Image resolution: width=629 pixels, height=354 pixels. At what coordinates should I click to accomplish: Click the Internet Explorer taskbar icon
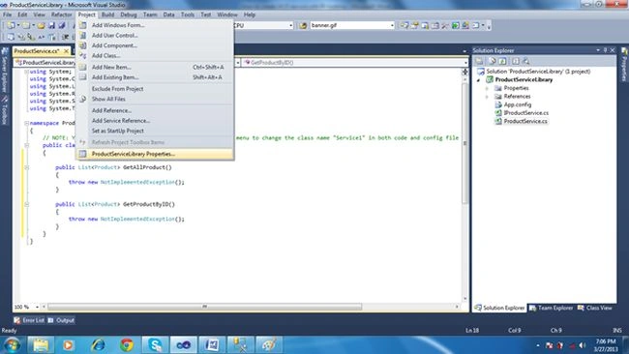[x=98, y=344]
